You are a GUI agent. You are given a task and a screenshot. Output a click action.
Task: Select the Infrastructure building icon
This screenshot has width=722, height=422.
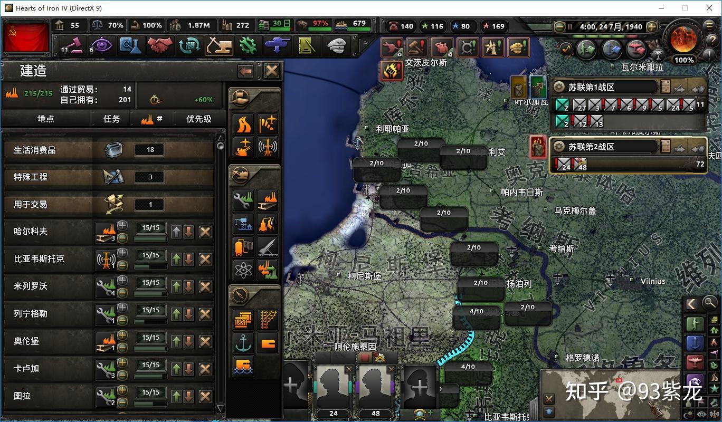click(x=243, y=124)
